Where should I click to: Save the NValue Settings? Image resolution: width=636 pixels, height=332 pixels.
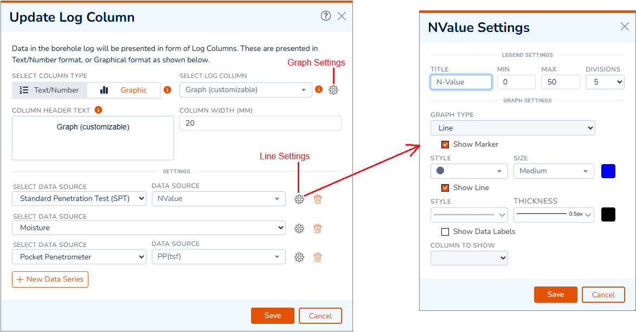pos(555,294)
